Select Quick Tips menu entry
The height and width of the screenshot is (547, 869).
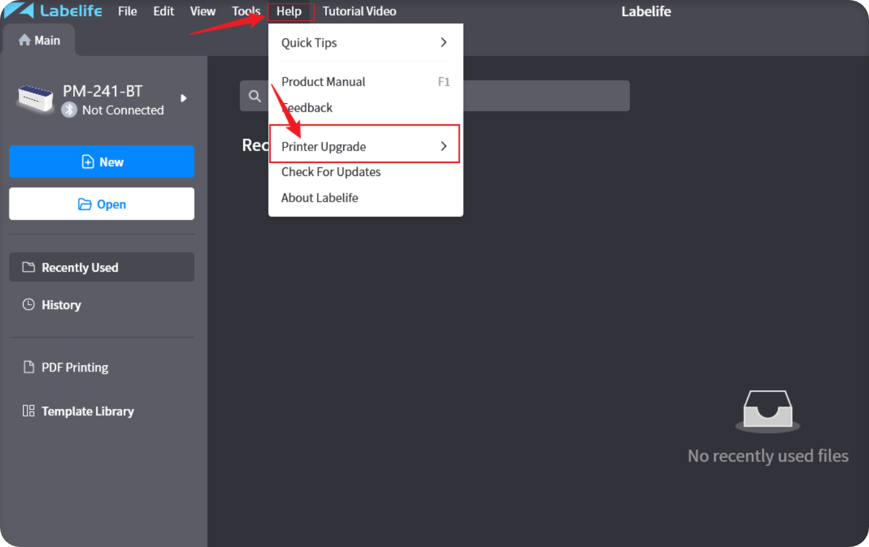point(366,42)
